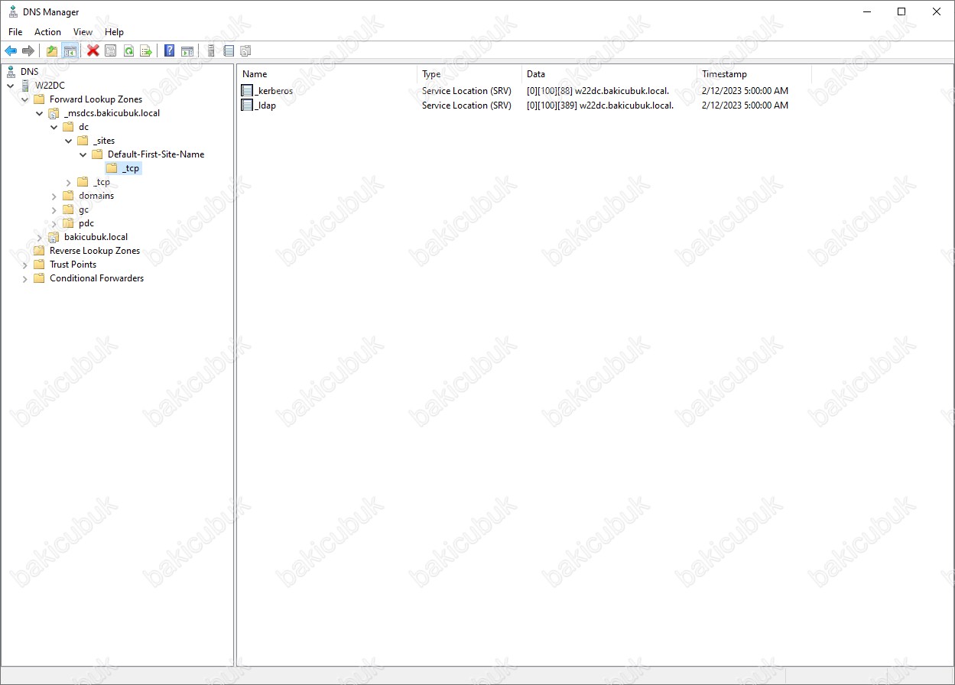Toggle the Show/Hide Console Tree toolbar icon
The height and width of the screenshot is (685, 955).
(70, 51)
